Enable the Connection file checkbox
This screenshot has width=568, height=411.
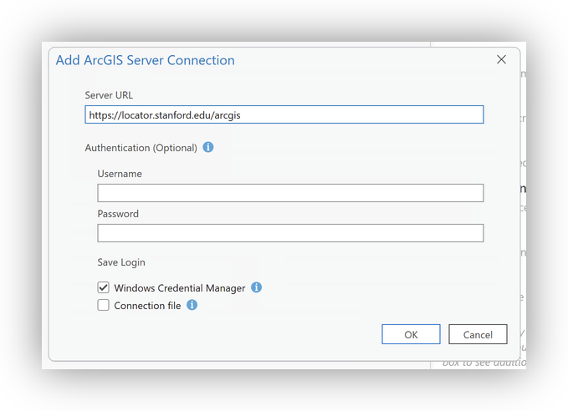(104, 306)
